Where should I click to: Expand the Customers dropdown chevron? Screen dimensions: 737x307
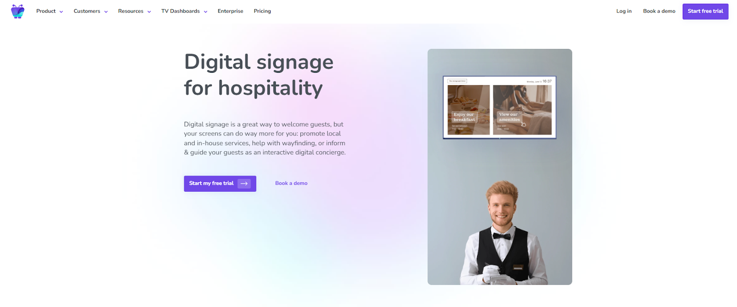(106, 12)
